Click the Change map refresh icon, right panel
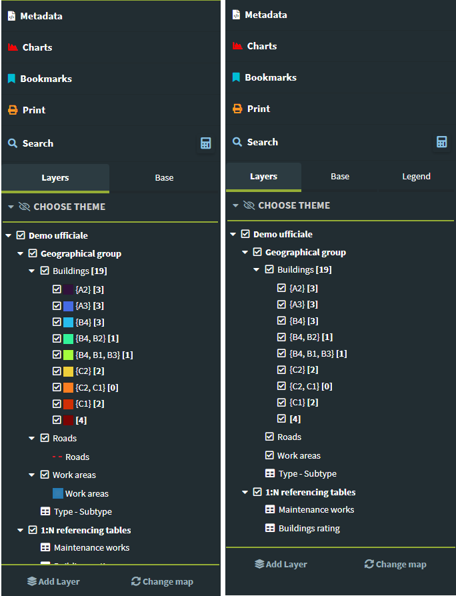 pos(369,564)
